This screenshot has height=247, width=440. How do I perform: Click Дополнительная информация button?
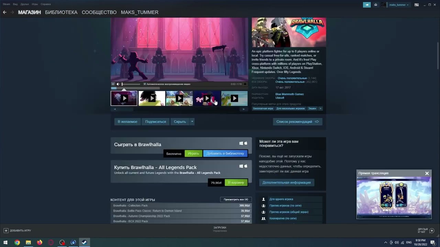pos(287,183)
